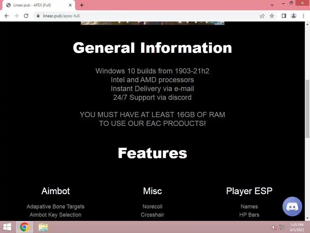Viewport: 310px width, 233px height.
Task: Click the network tray icon
Action: (x=282, y=227)
